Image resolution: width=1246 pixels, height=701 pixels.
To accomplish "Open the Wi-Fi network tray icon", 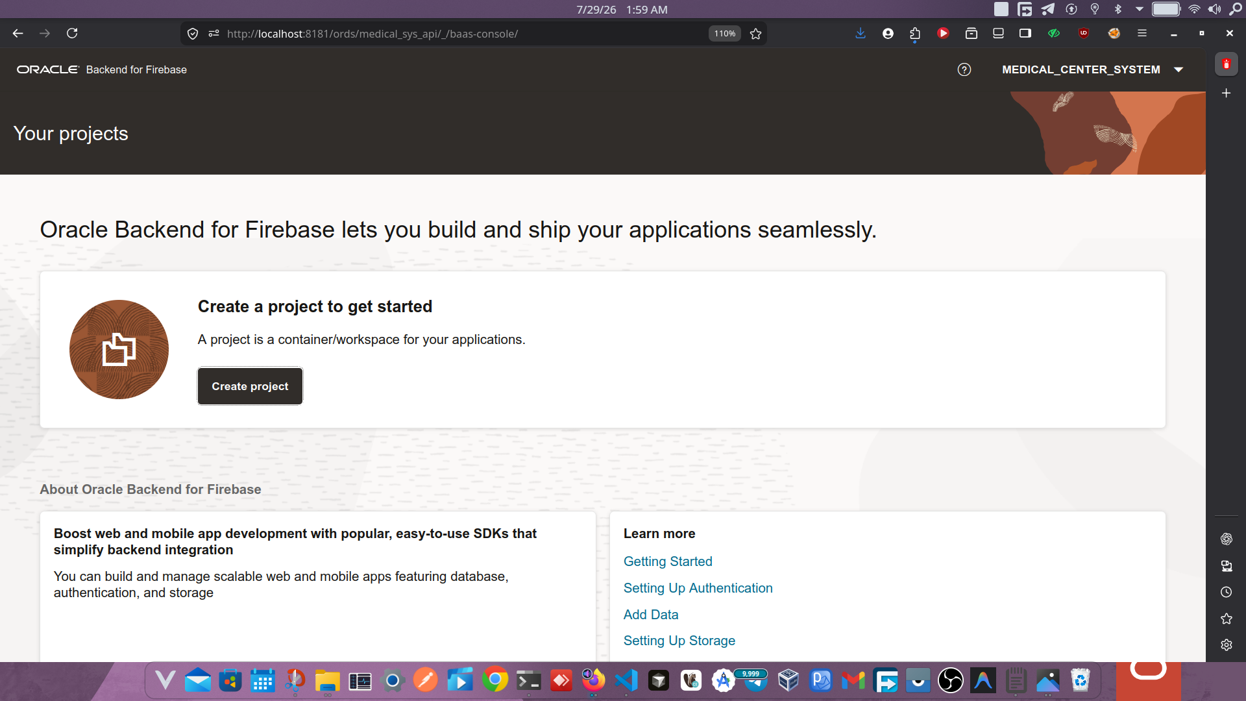I will (1194, 9).
